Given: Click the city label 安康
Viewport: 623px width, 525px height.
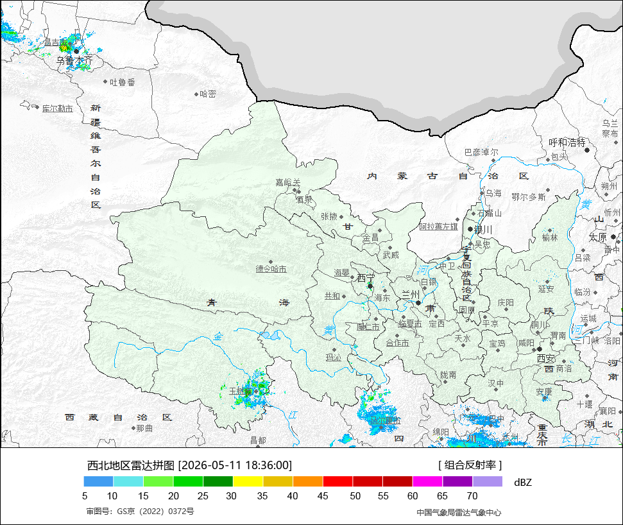Looking at the screenshot, I should click(544, 392).
